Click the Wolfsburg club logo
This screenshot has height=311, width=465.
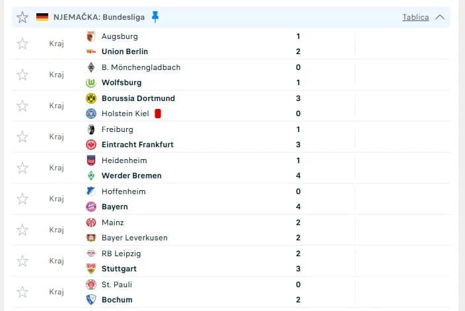[91, 83]
